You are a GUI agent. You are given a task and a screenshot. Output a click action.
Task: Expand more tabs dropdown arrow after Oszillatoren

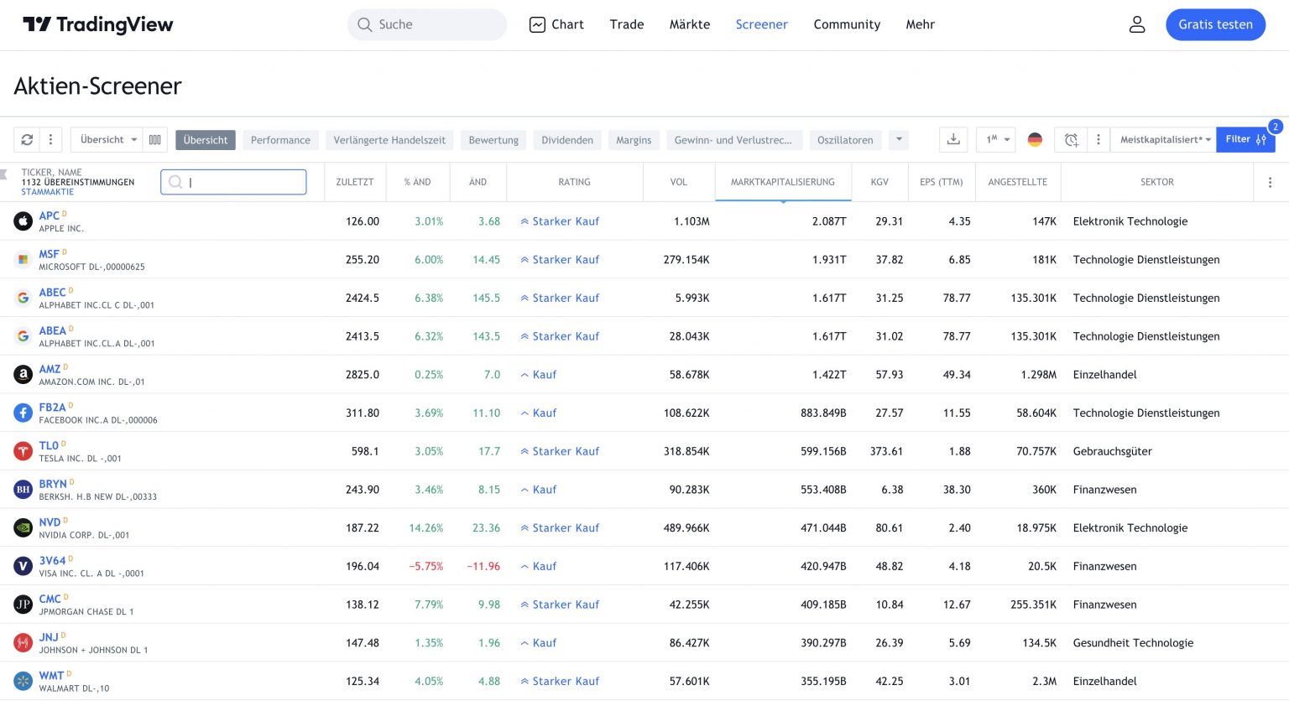pyautogui.click(x=899, y=139)
